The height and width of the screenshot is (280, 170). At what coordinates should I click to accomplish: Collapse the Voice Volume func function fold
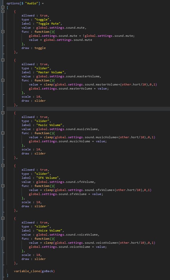[3, 239]
